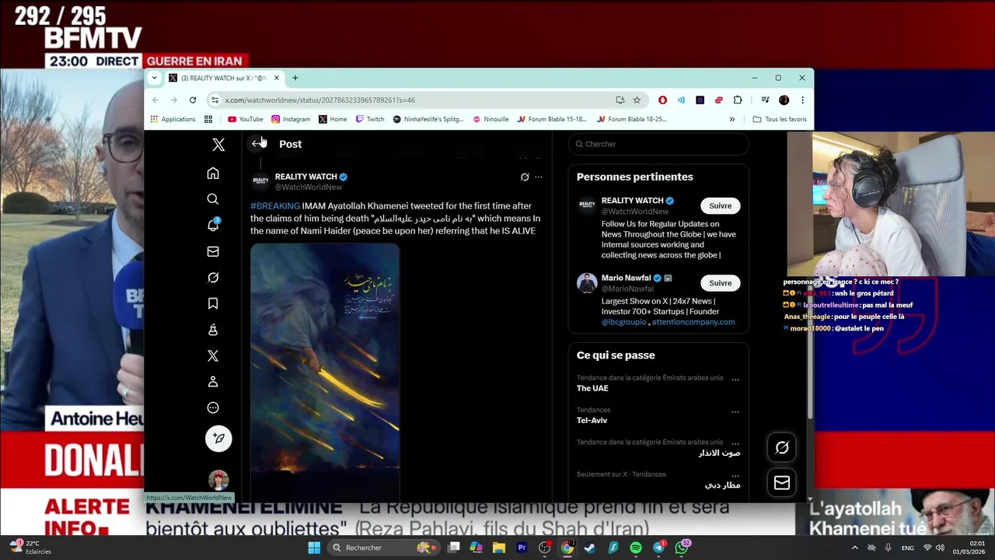Screen dimensions: 995x560
Task: Open Steam from taskbar
Action: (x=590, y=548)
